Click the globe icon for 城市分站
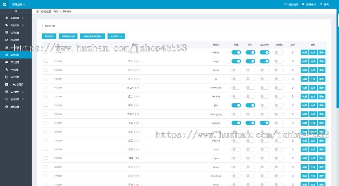Image resolution: width=339 pixels, height=186 pixels. click(6, 55)
